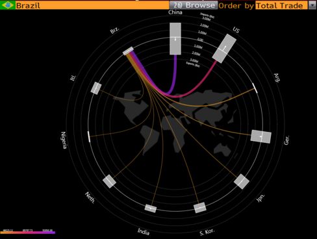
Task: Click the Netherlands trade bar node
Action: (x=109, y=181)
